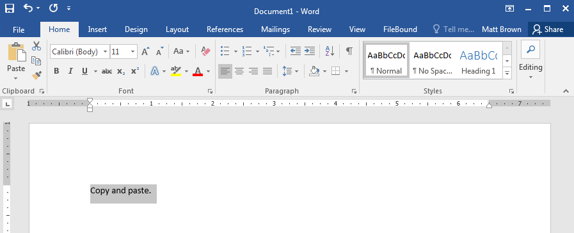Open the Styles pane launcher
Image resolution: width=574 pixels, height=233 pixels.
(511, 92)
